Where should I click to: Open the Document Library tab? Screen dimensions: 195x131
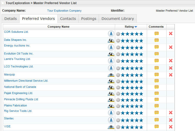[118, 19]
